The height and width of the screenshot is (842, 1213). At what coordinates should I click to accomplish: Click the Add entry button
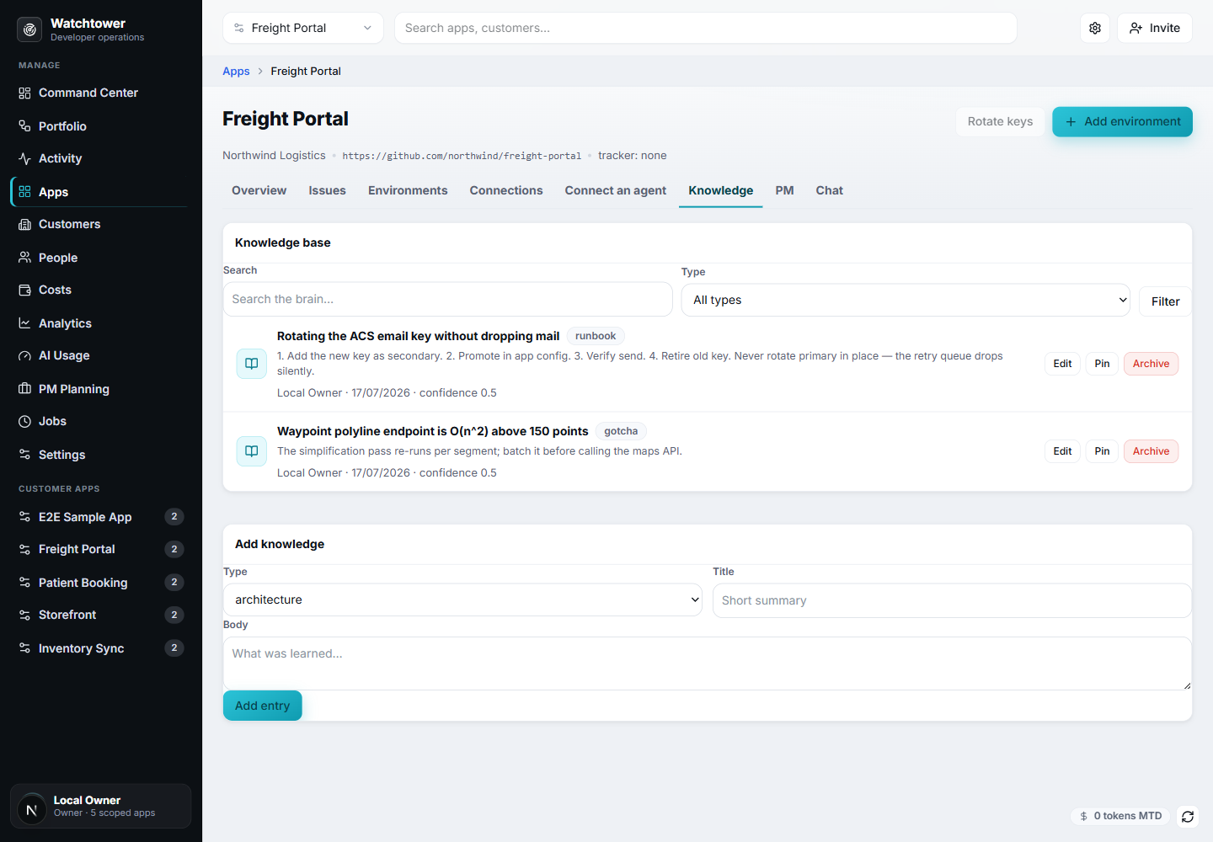tap(262, 706)
